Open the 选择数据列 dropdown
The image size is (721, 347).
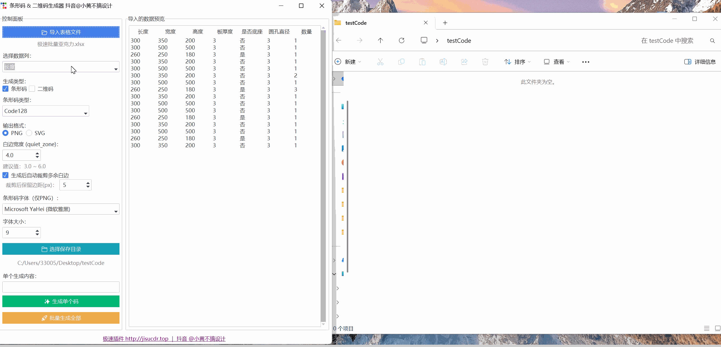[60, 67]
